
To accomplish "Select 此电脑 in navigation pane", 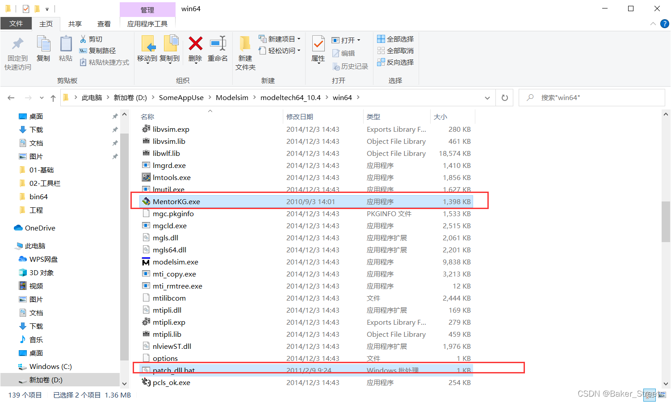I will pos(35,246).
